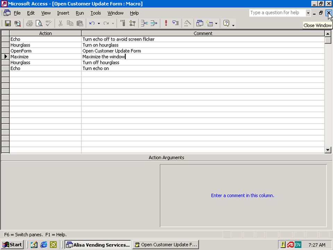
Task: Click the Open Customer Update Form comment cell
Action: click(203, 51)
